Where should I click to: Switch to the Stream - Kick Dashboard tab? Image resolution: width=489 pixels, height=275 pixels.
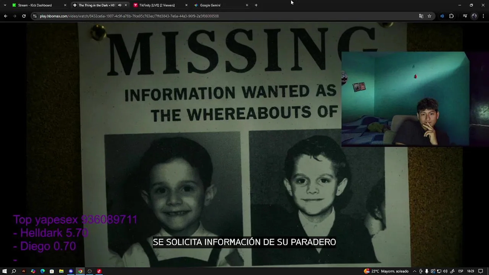(35, 5)
